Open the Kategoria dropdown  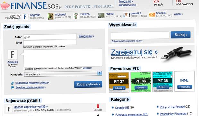coord(63,74)
